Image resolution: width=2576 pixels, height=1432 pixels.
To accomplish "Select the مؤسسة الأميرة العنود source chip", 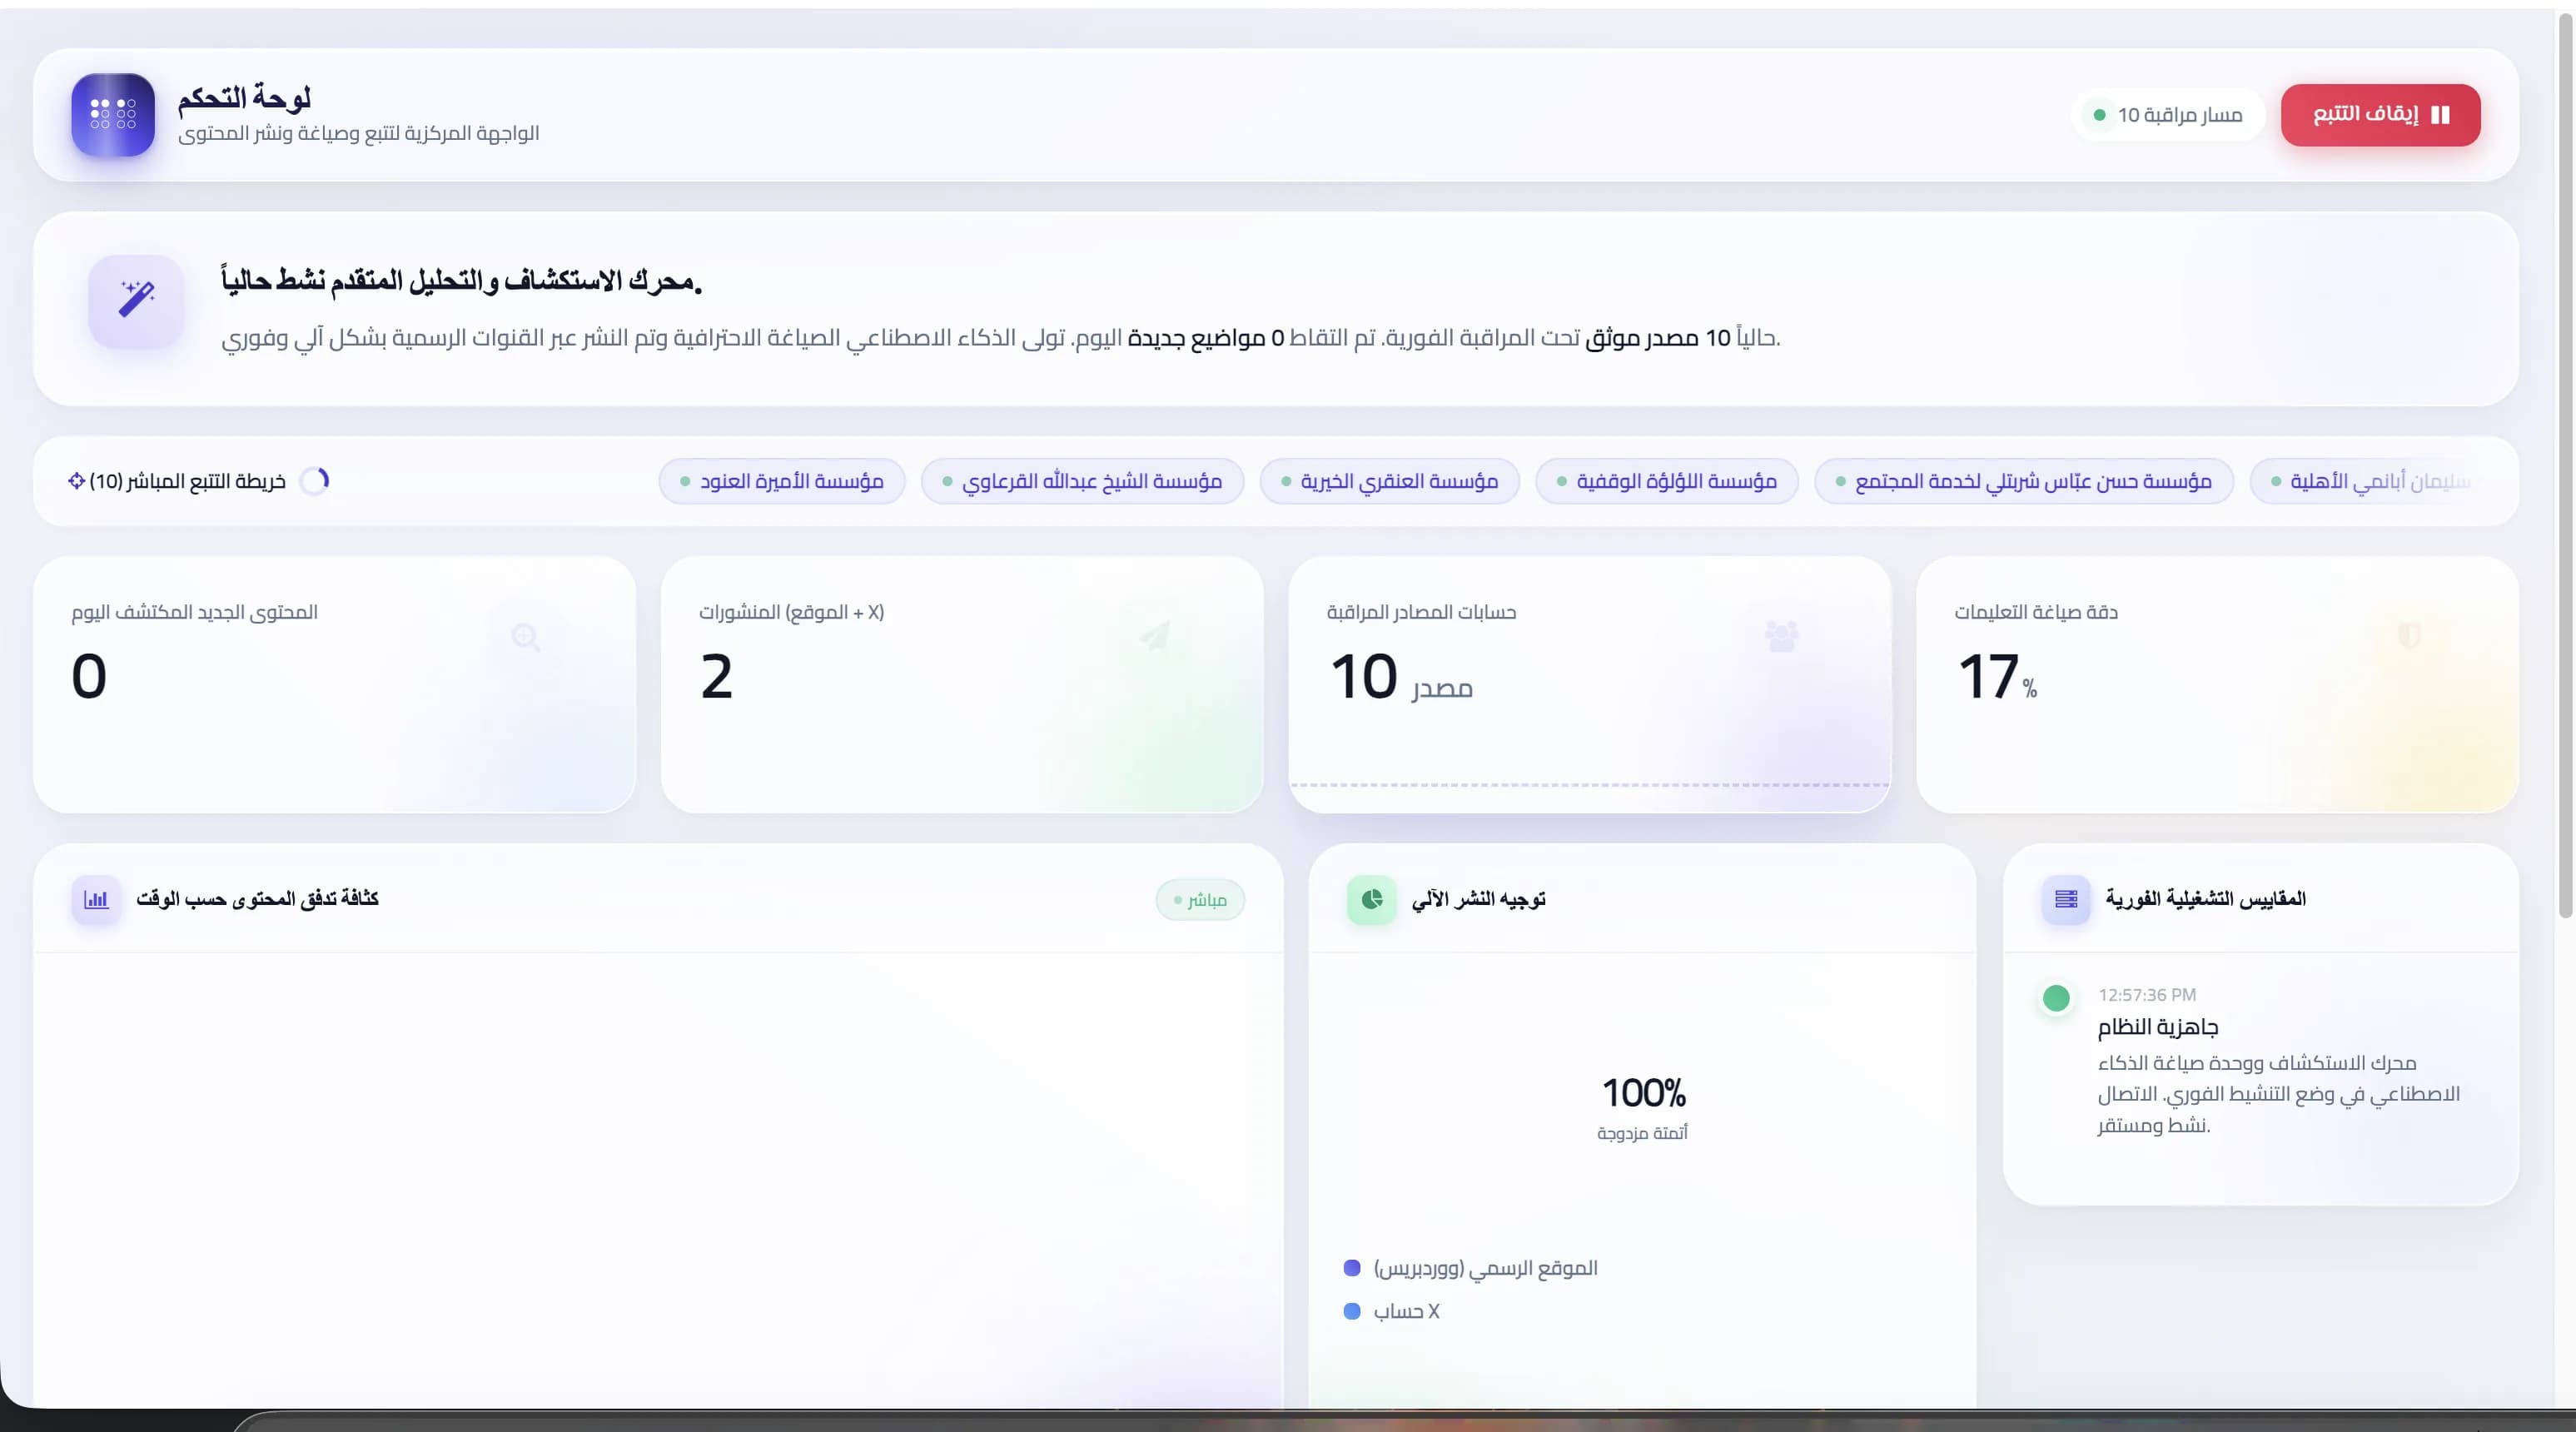I will point(782,481).
